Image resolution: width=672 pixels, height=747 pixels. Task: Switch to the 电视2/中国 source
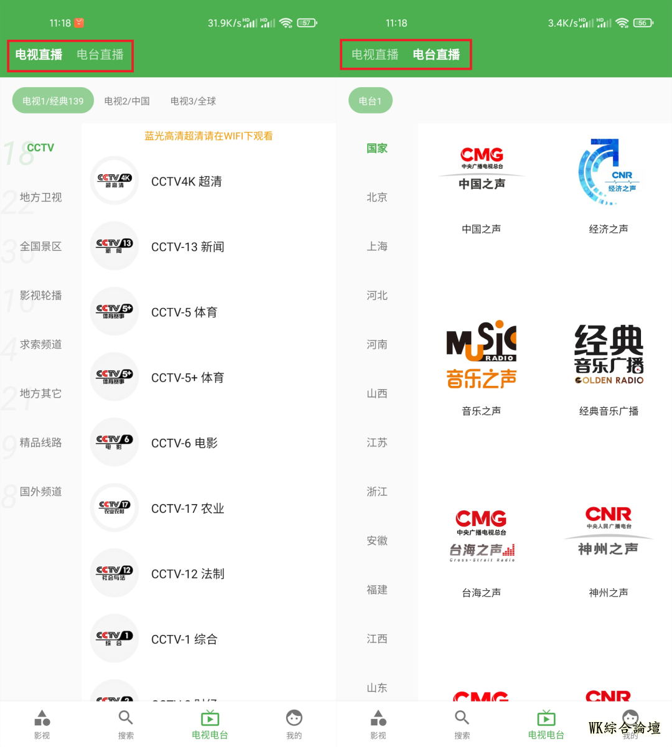(127, 101)
